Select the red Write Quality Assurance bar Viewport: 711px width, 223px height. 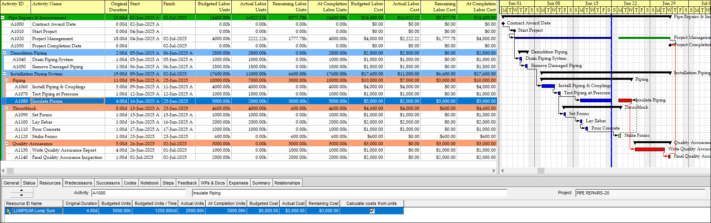(x=649, y=149)
